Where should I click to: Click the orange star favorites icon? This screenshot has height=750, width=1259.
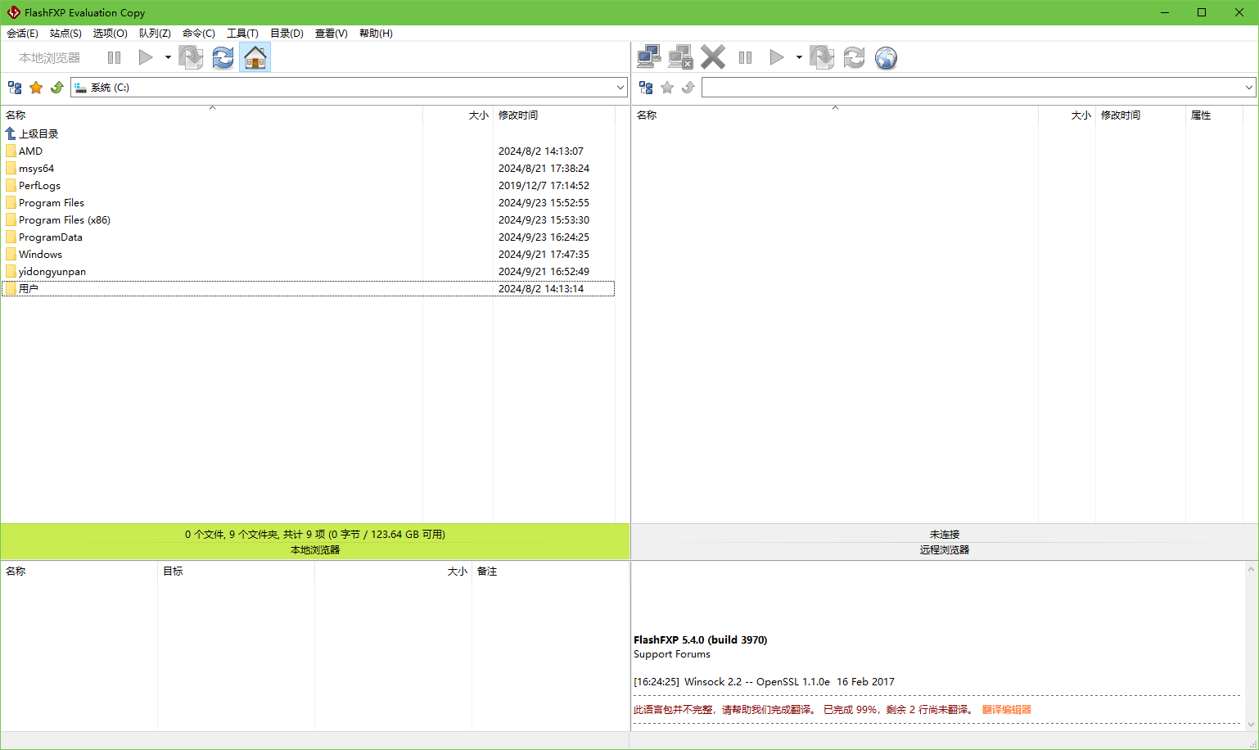tap(36, 88)
